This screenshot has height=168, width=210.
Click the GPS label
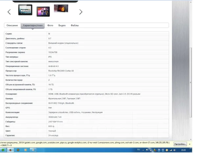8,108
